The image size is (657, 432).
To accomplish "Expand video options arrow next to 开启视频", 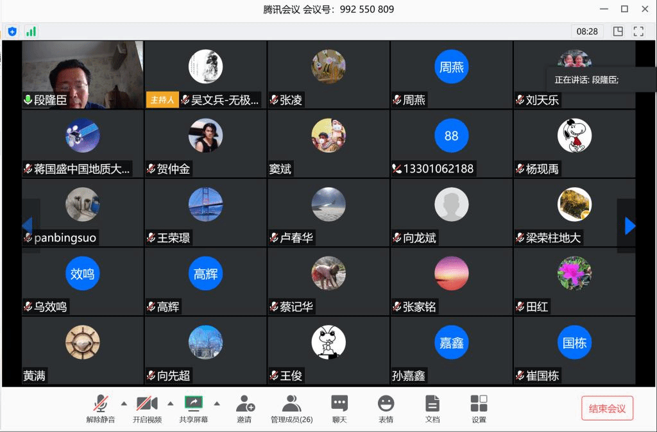I will (171, 403).
